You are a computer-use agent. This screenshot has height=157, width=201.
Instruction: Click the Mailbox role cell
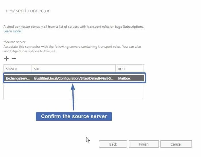[x=124, y=78]
